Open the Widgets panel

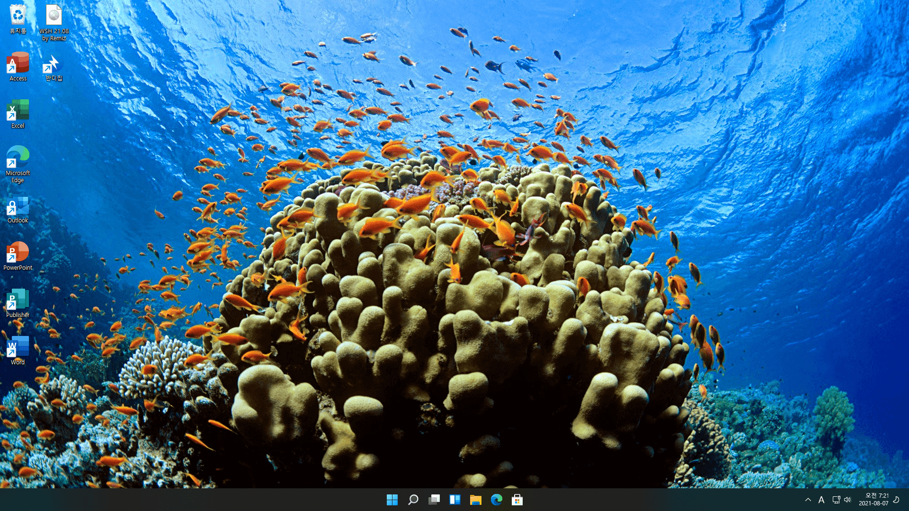tap(454, 500)
